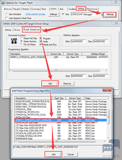Select Erase Sectors option
This screenshot has height=160, width=122.
click(x=21, y=41)
